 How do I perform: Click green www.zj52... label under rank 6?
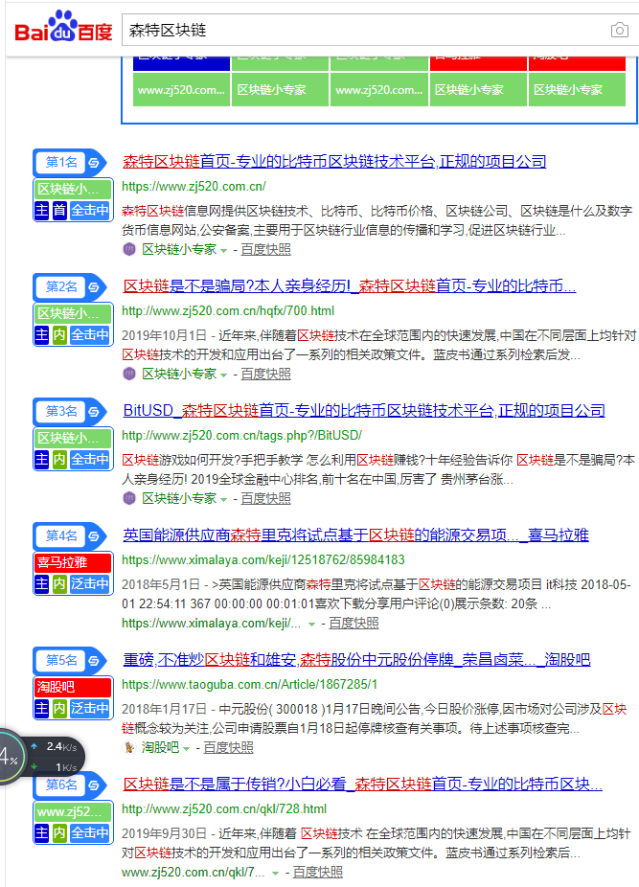73,811
